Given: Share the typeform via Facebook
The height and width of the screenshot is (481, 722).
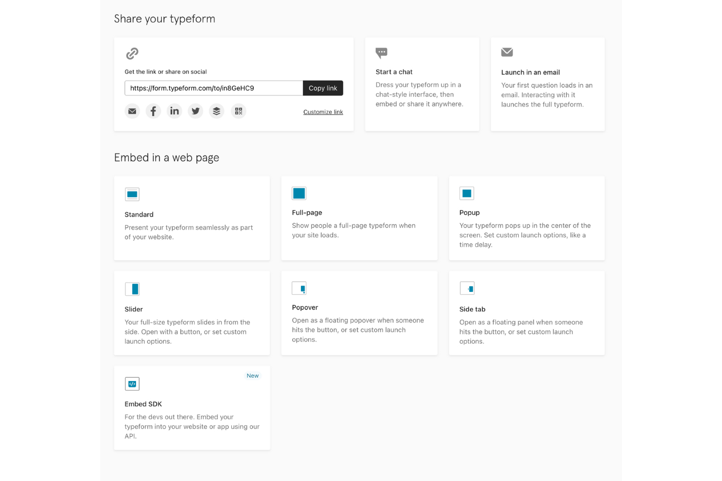Looking at the screenshot, I should (153, 111).
